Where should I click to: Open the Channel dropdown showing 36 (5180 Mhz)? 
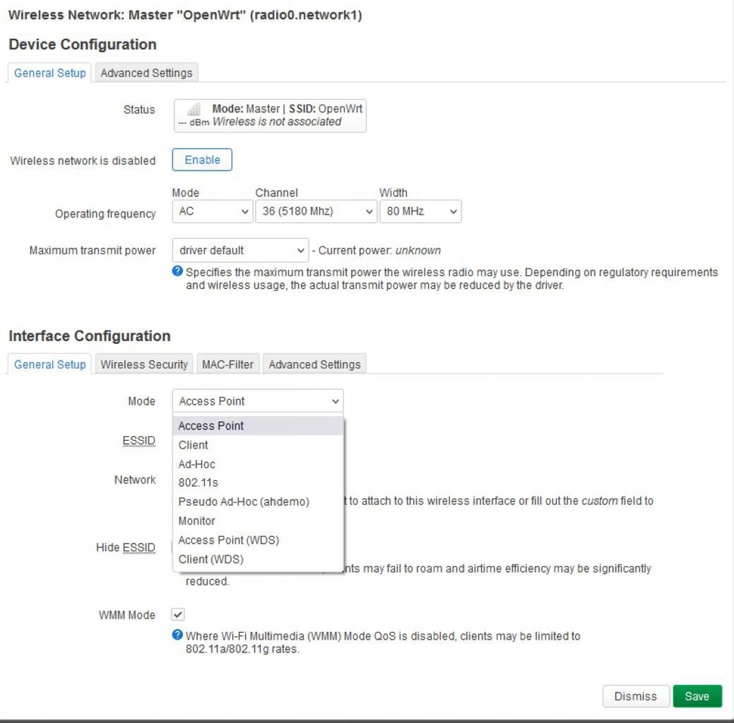pyautogui.click(x=316, y=211)
